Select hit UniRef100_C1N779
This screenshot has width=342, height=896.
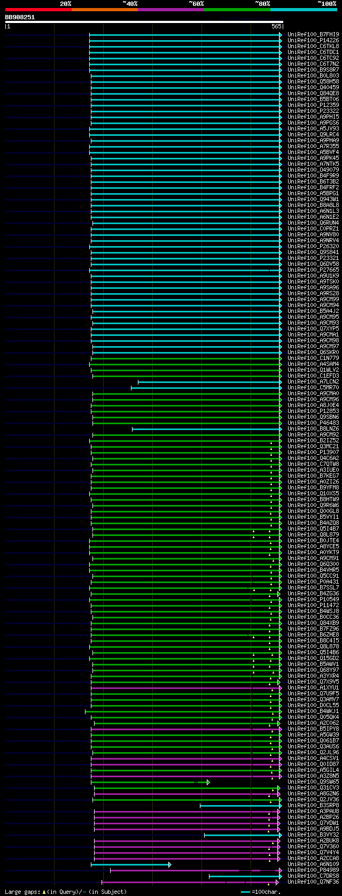[x=313, y=358]
